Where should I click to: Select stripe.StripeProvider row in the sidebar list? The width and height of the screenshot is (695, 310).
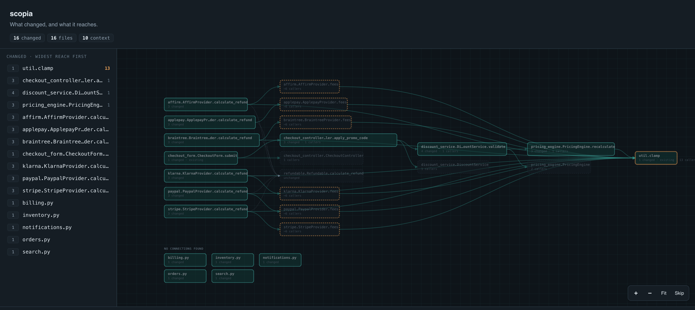58,191
